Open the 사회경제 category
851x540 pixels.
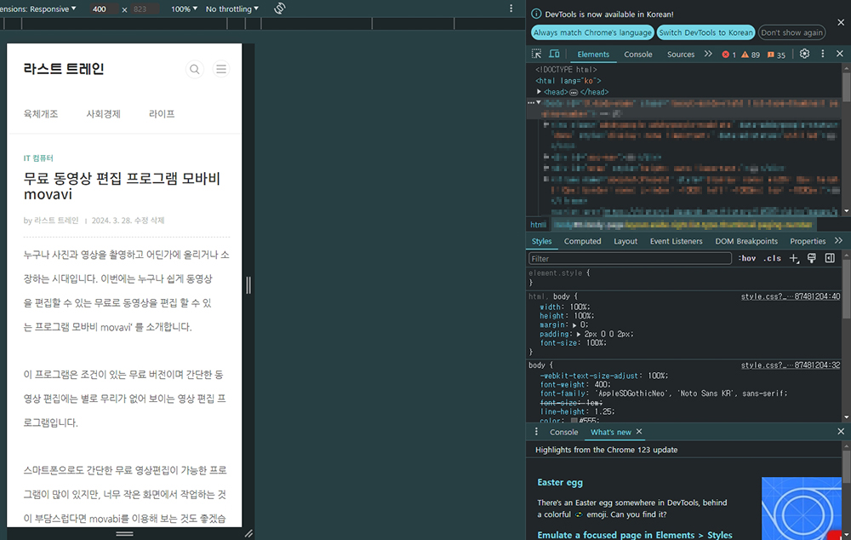(x=103, y=114)
